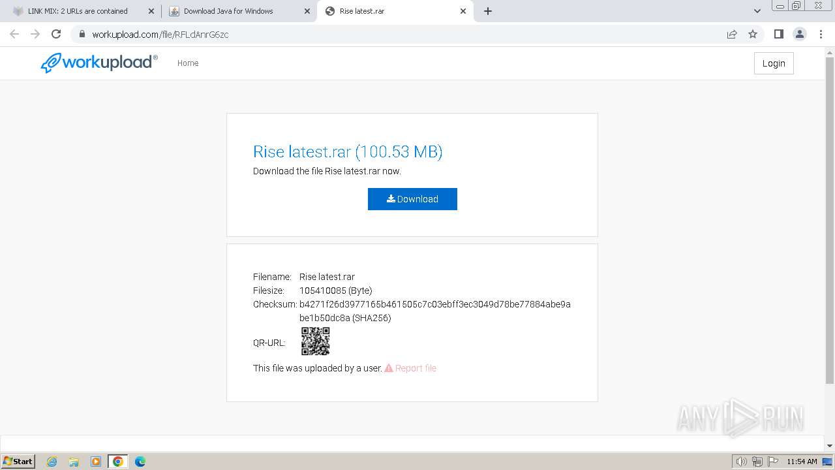Share this page icon

click(732, 35)
